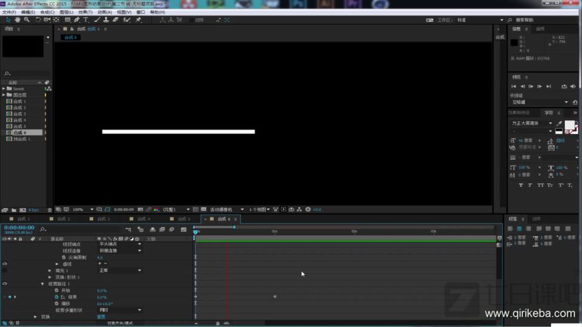Click the no-stroke color swatch in Character panel
Image resolution: width=582 pixels, height=327 pixels.
[574, 131]
